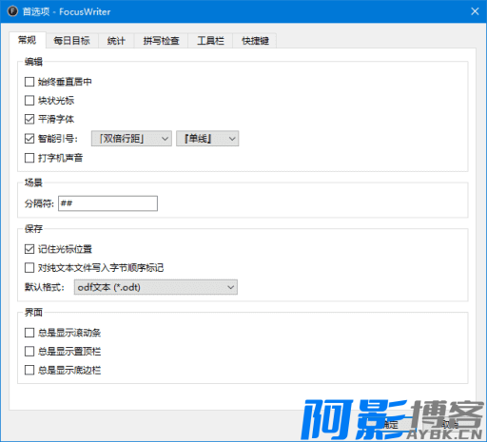Click the 智能引号 label text

tap(58, 139)
